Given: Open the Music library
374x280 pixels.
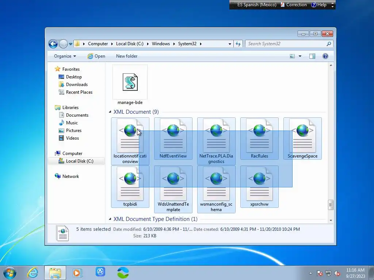Looking at the screenshot, I should (x=72, y=123).
